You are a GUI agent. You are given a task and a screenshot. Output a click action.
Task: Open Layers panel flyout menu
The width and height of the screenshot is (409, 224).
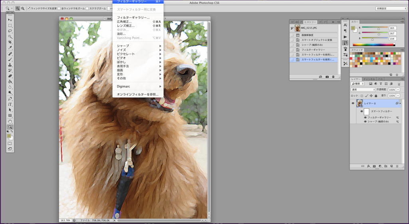[402, 79]
